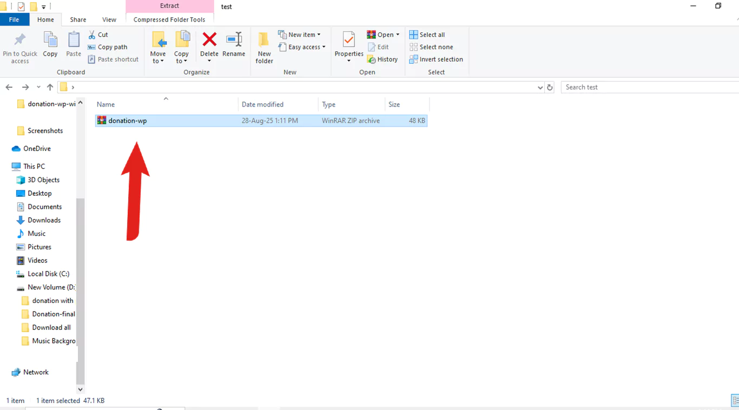Screen dimensions: 739x410
Task: Open Downloads folder in navigation pane
Action: point(44,220)
